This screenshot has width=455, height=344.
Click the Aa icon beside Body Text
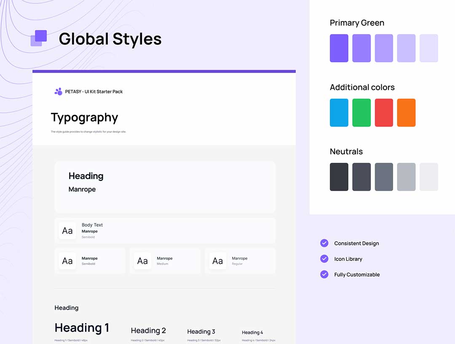coord(67,231)
